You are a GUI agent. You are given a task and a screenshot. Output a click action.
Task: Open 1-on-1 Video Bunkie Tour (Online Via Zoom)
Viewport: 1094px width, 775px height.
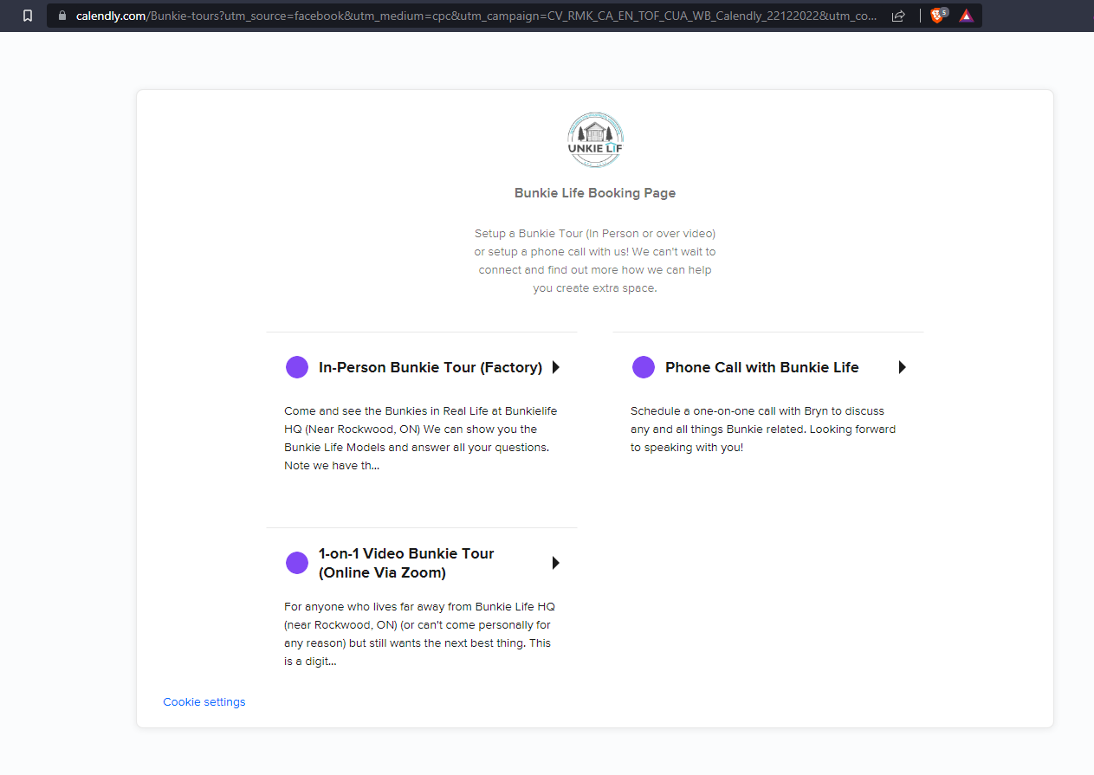point(406,563)
